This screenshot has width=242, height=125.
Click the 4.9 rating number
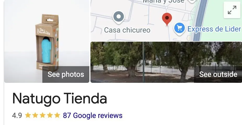[x=17, y=115]
